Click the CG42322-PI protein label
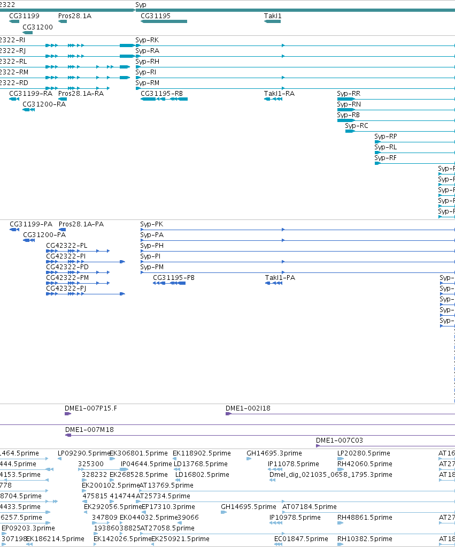455x547 pixels. pos(66,256)
